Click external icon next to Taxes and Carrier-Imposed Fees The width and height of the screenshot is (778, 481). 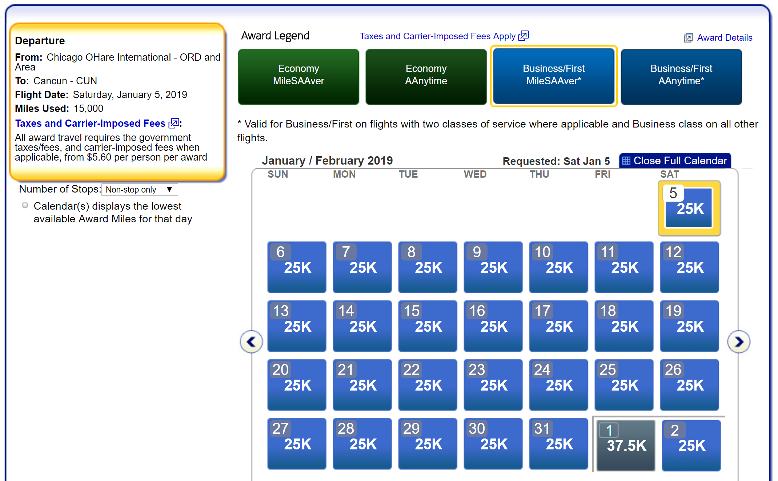click(174, 124)
